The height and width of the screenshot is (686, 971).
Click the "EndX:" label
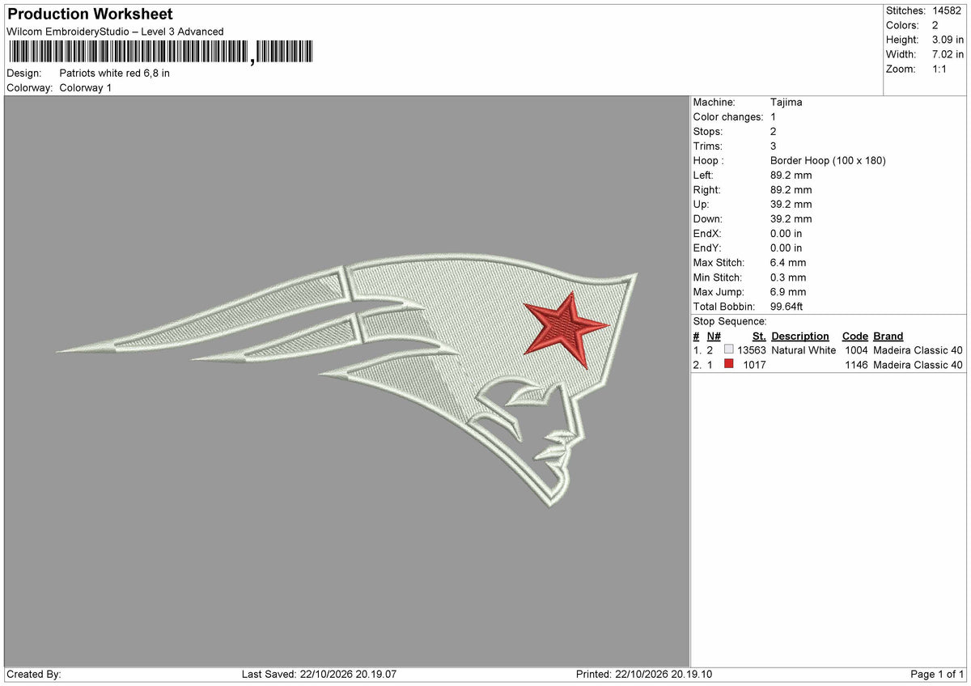pos(708,233)
